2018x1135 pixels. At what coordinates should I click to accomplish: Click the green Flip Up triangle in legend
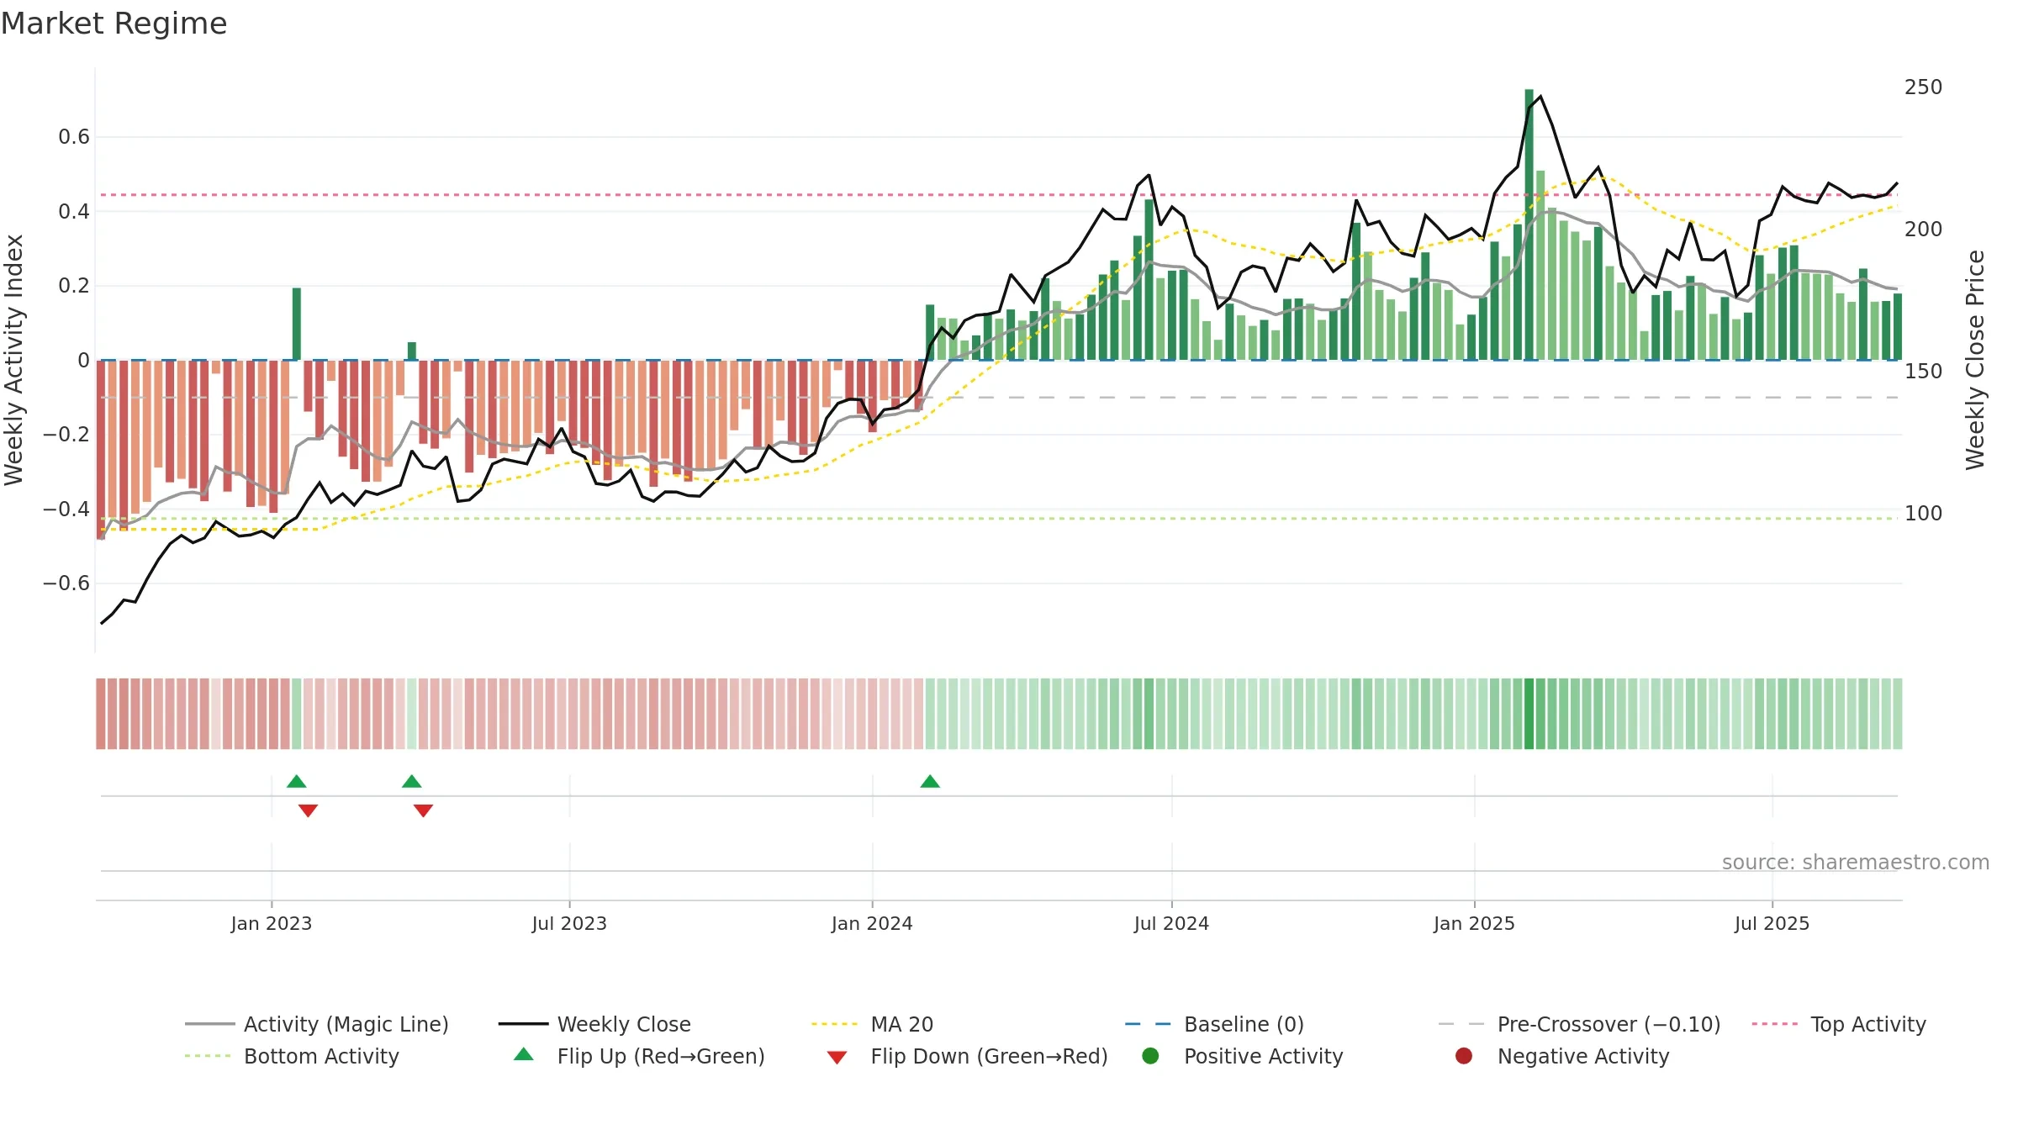(x=523, y=1054)
